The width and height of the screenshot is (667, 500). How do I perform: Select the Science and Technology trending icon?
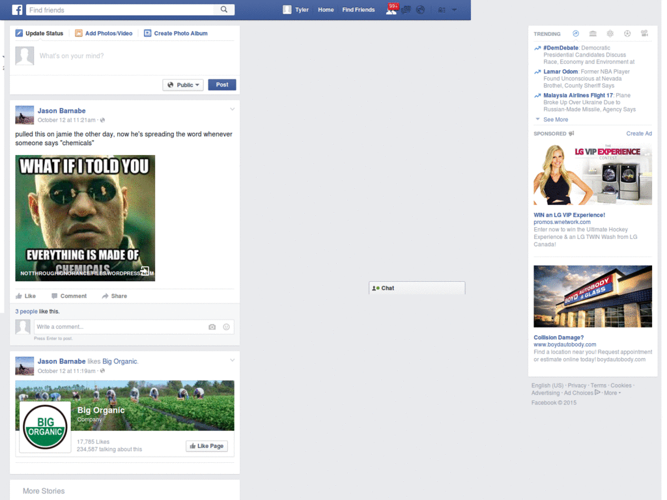click(610, 34)
